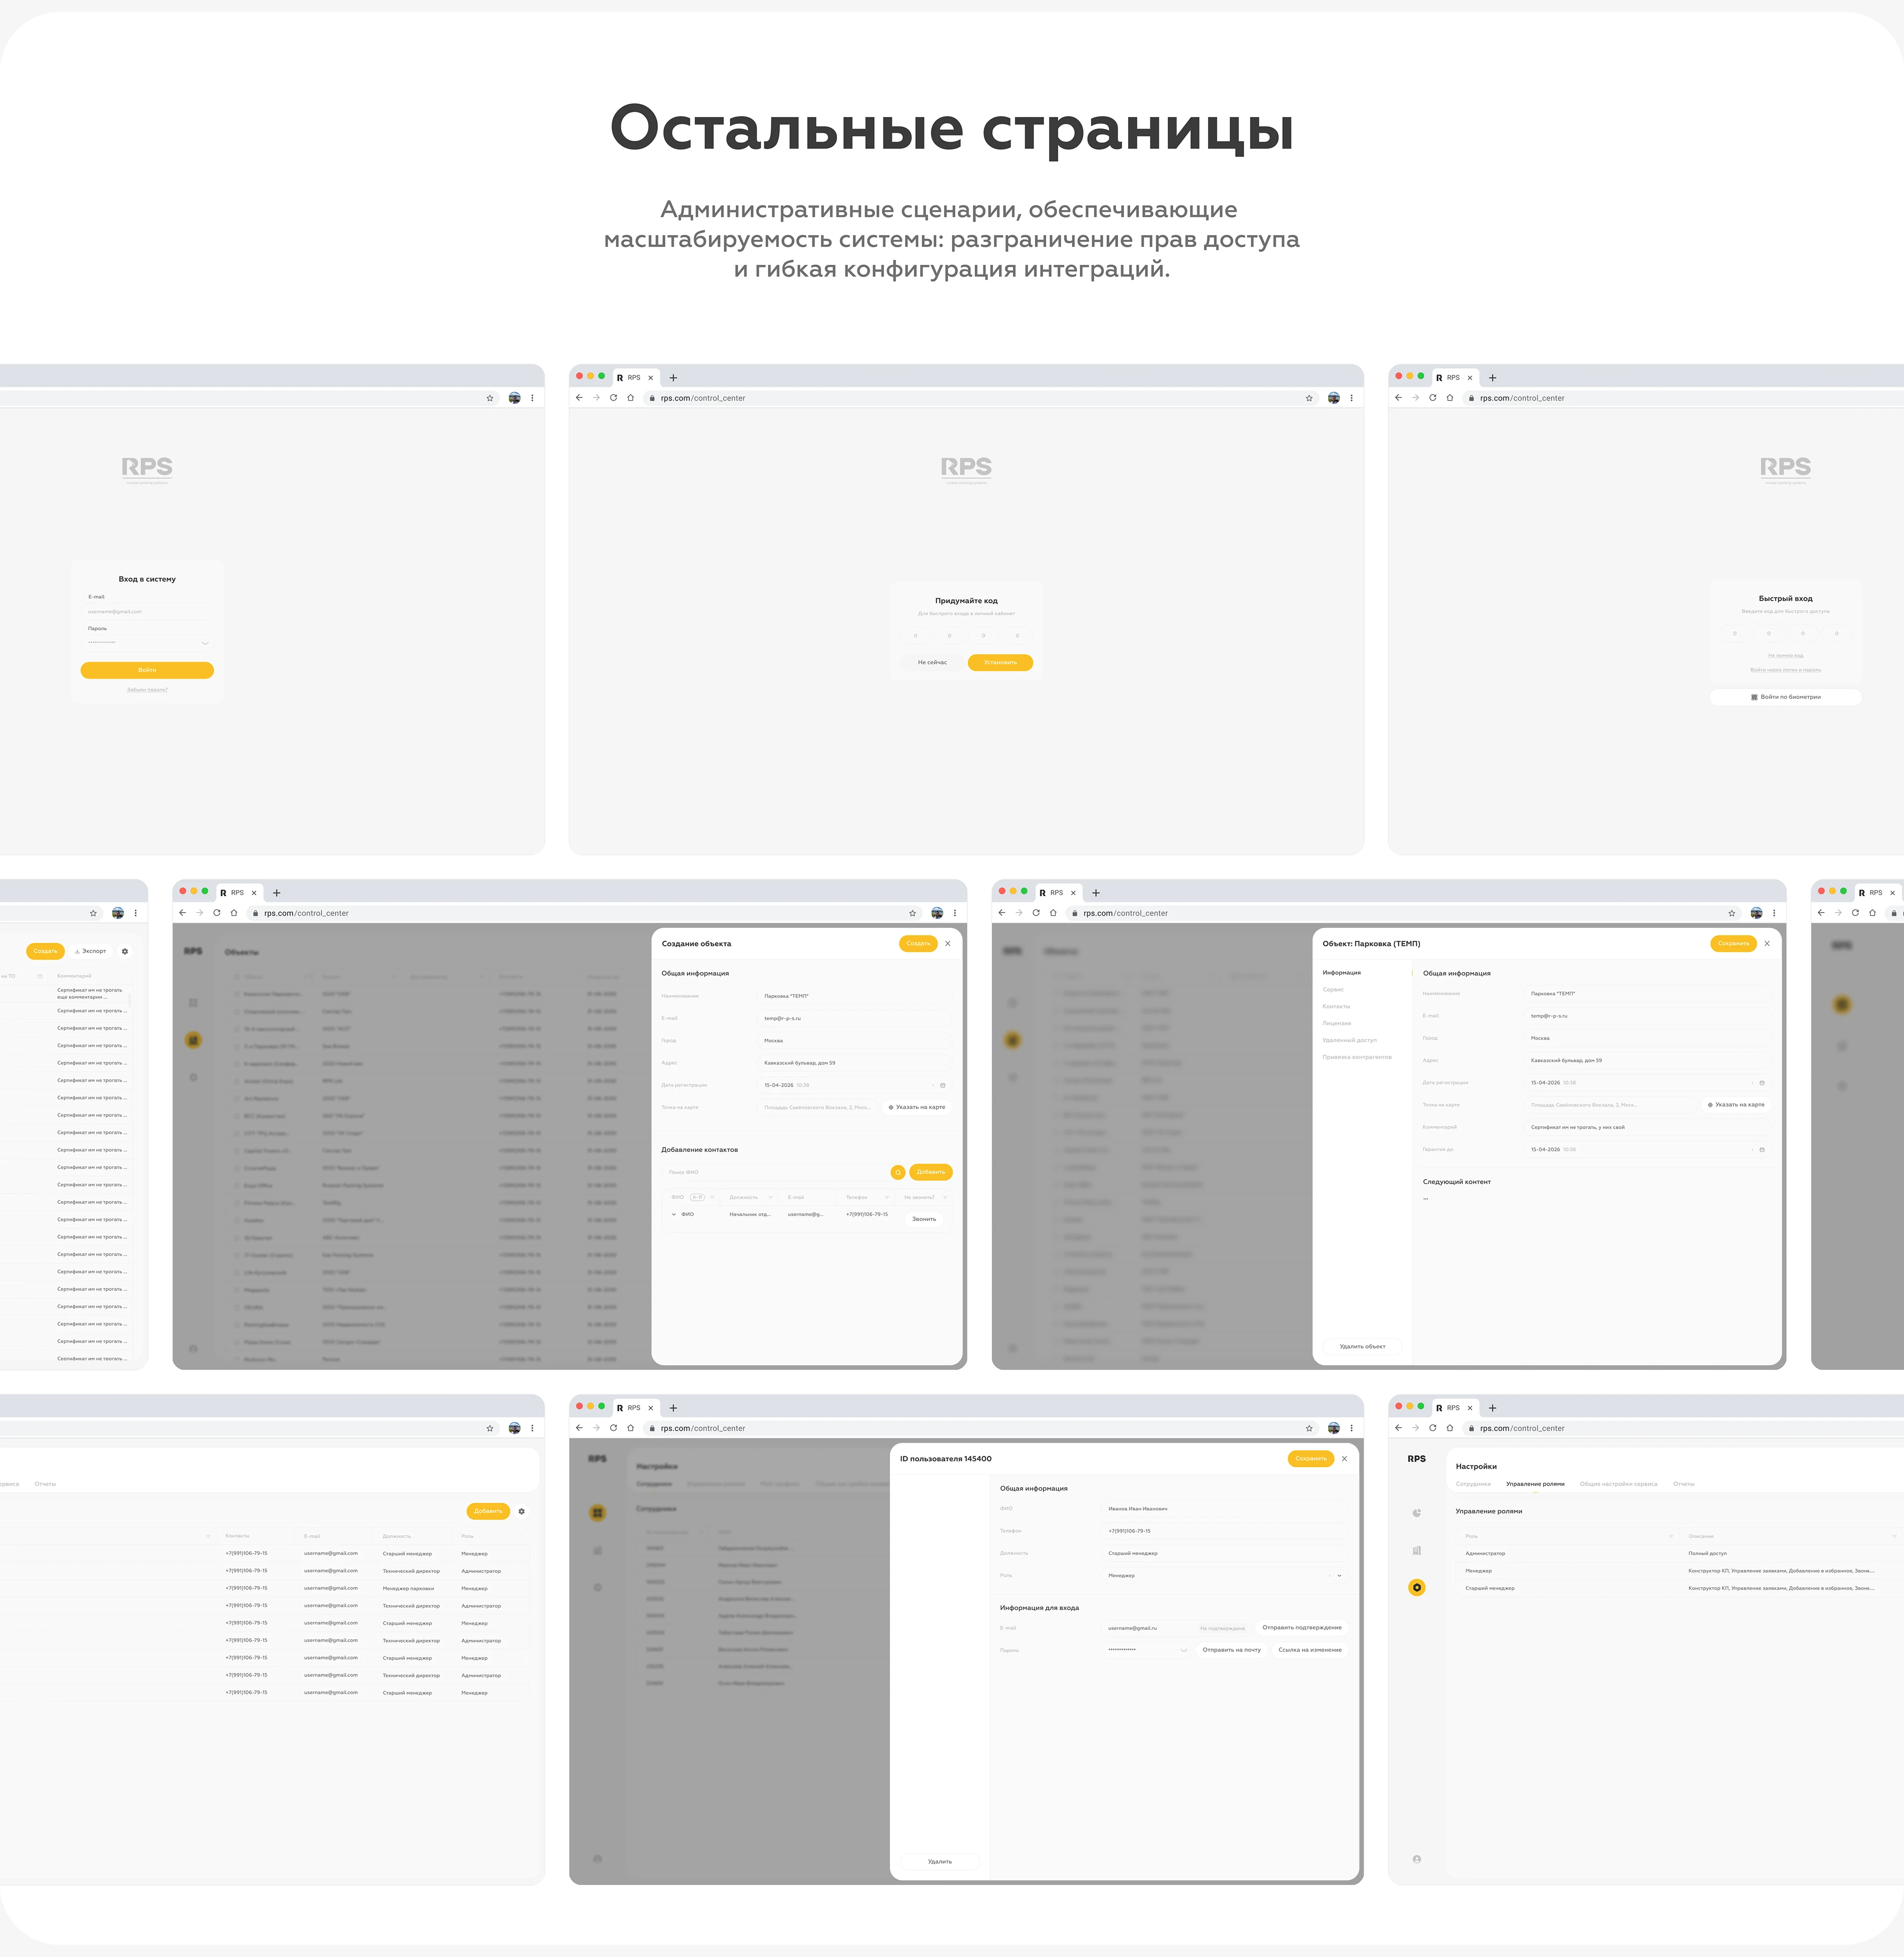Viewport: 1904px width, 1957px height.
Task: Select Привязка контрагентов in the object side menu
Action: click(x=1357, y=1057)
